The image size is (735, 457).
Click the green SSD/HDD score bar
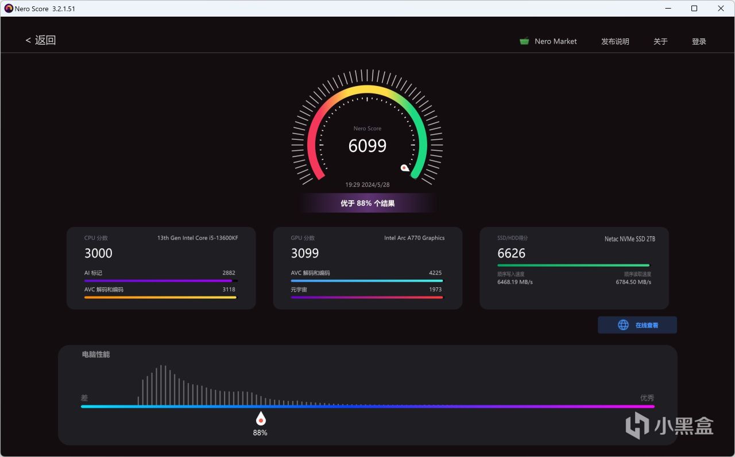click(x=573, y=265)
